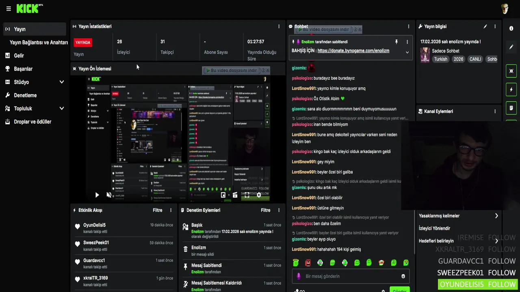The image size is (520, 292).
Task: Open Yayın Bağlantısı ve Anahtarı page
Action: pyautogui.click(x=39, y=42)
